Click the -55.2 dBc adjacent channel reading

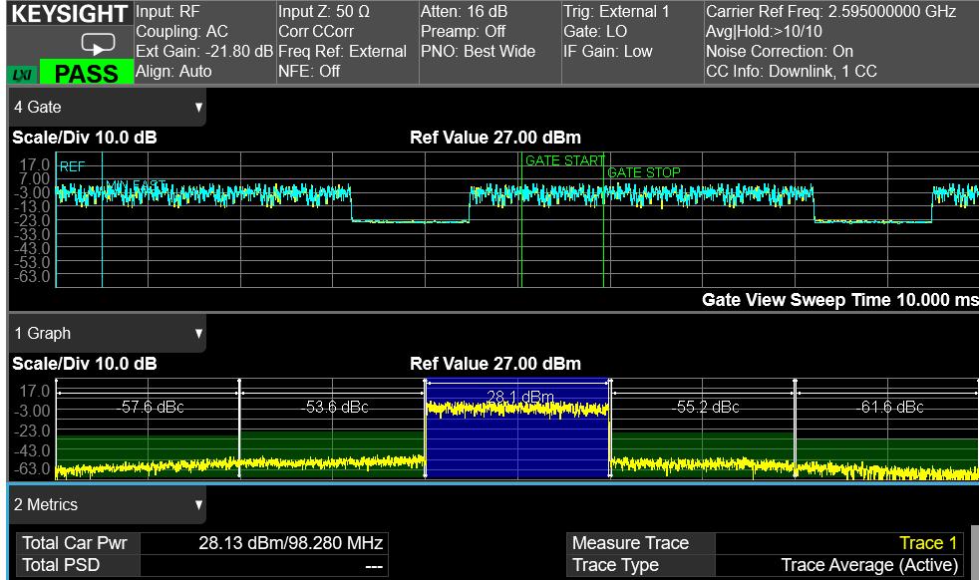pyautogui.click(x=706, y=408)
